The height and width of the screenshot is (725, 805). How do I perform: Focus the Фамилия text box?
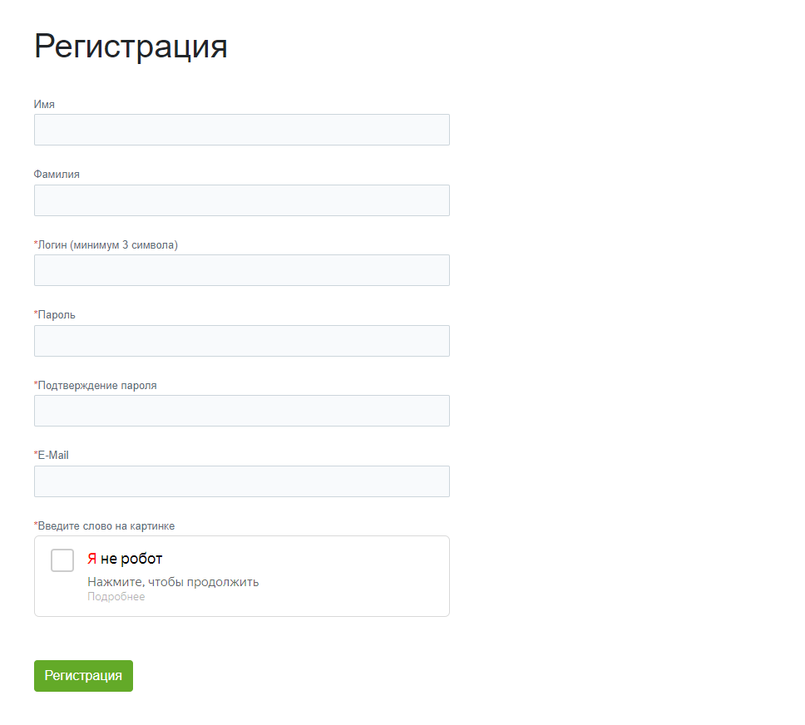[x=241, y=200]
